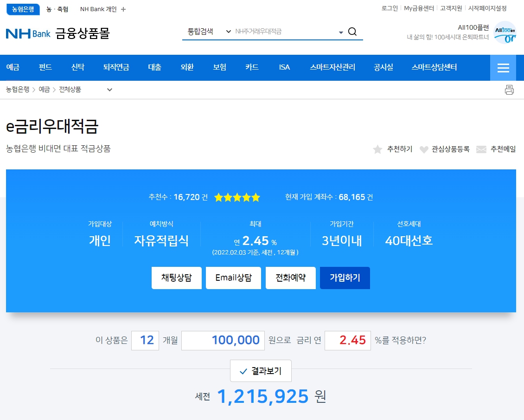Click the star recommend icon
This screenshot has height=420, width=524.
(377, 149)
